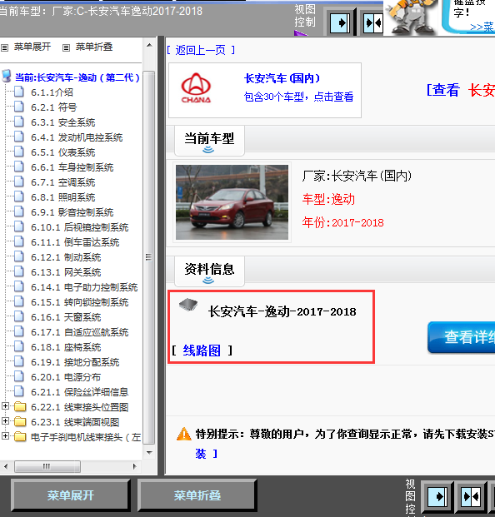The image size is (495, 517).
Task: Click the tree panel scroll-down arrow
Action: coord(149,452)
